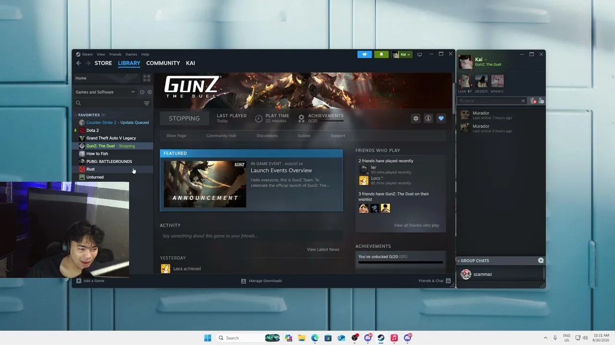This screenshot has width=615, height=345.
Task: Open the GunZ Community Hub link
Action: pyautogui.click(x=221, y=136)
